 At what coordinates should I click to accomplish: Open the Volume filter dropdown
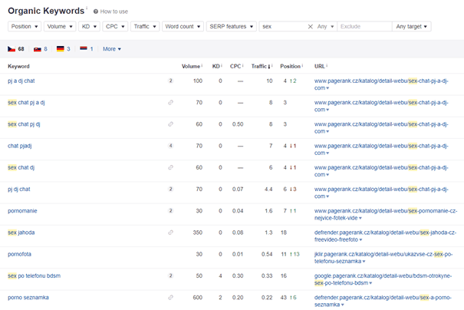(60, 26)
